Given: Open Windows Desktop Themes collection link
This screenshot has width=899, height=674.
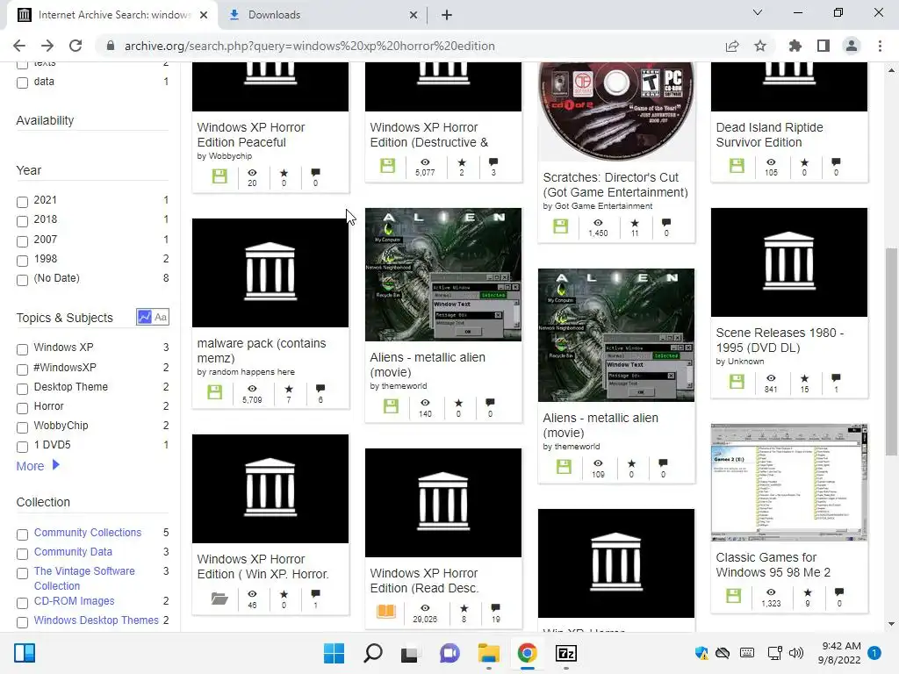Looking at the screenshot, I should 96,620.
